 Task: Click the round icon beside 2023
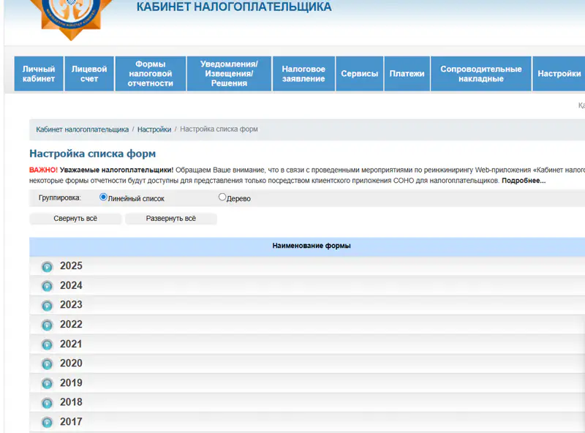[x=48, y=306]
